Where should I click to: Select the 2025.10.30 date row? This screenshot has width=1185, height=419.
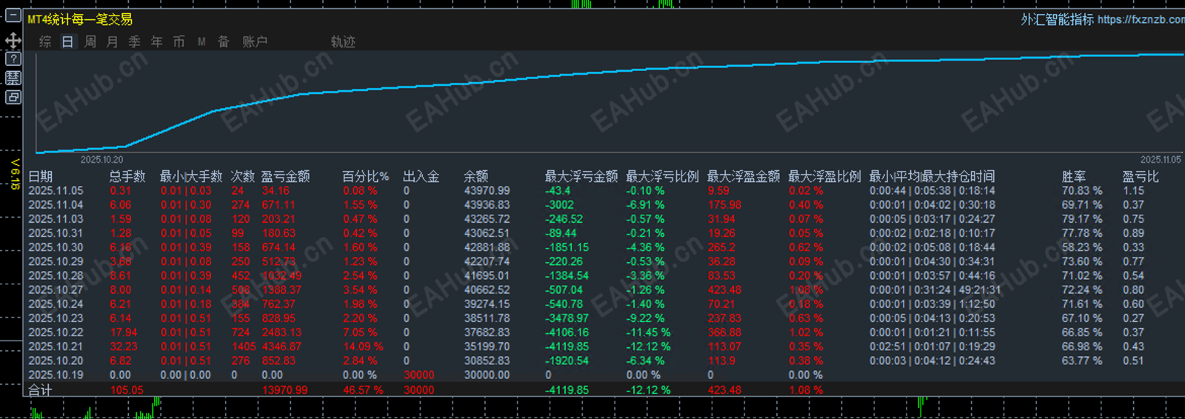[x=56, y=247]
